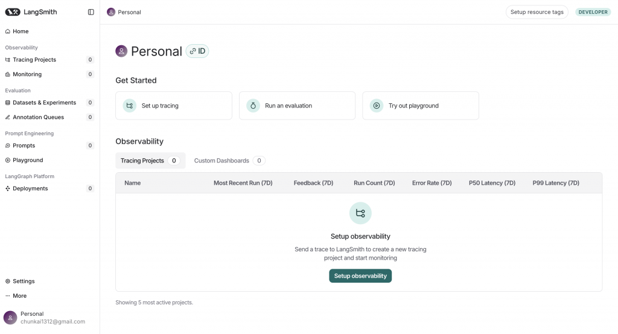Click the Tracing Projects count badge in the sidebar
618x334 pixels.
pyautogui.click(x=90, y=60)
